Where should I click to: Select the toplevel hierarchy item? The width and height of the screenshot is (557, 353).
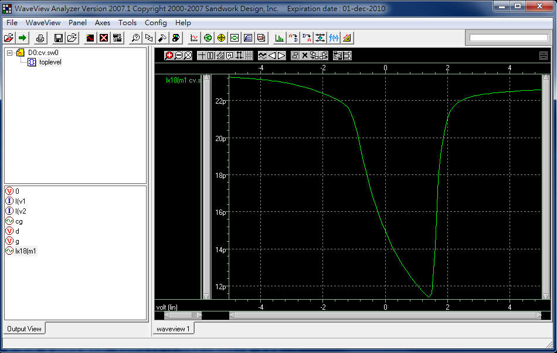pos(50,62)
